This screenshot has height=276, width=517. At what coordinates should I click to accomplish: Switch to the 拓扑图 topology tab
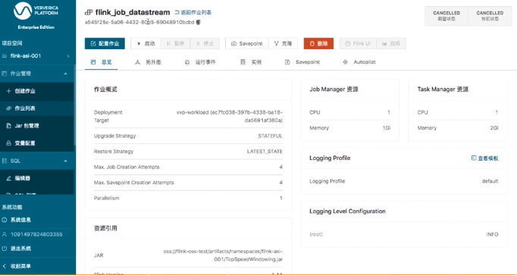148,62
